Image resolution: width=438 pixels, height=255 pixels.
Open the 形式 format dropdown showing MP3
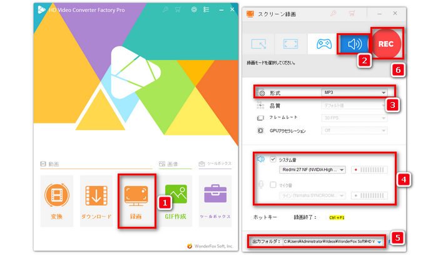click(x=354, y=93)
